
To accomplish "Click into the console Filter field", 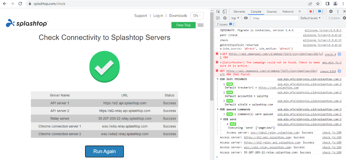I will [x=275, y=18].
